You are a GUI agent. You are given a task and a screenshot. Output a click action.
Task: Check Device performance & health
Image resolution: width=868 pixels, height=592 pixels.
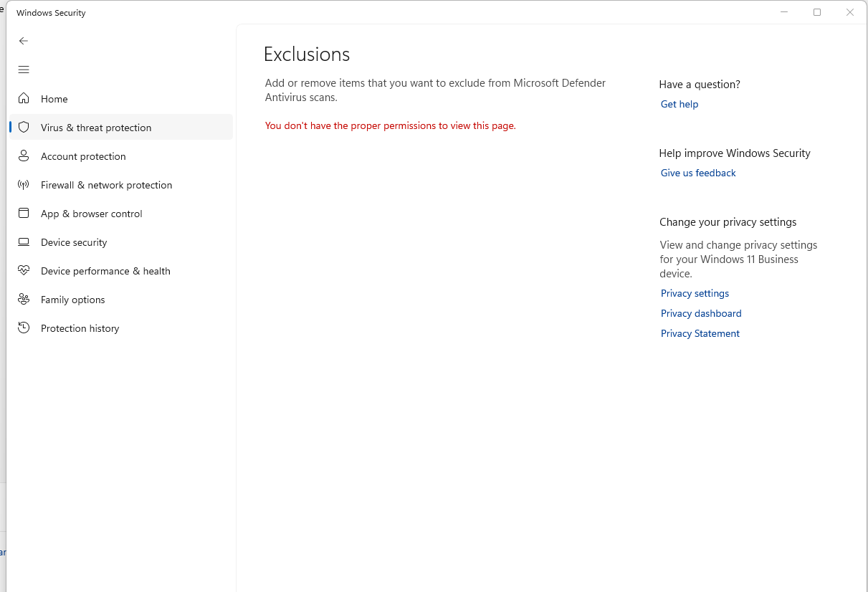pos(106,270)
